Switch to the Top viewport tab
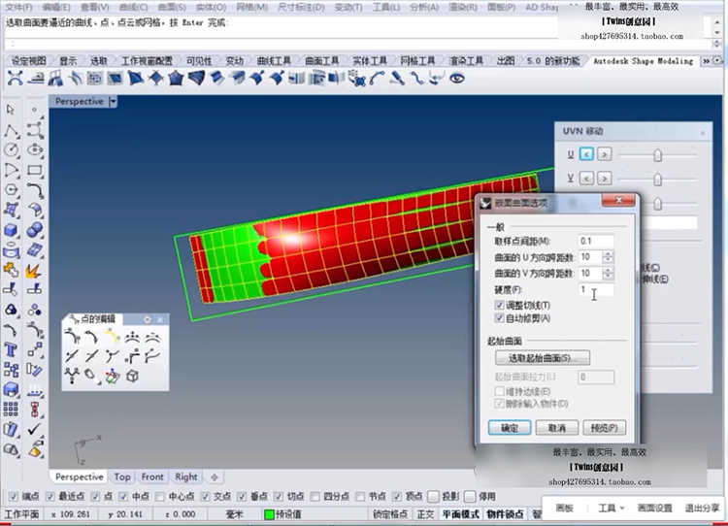The width and height of the screenshot is (728, 526). 122,477
